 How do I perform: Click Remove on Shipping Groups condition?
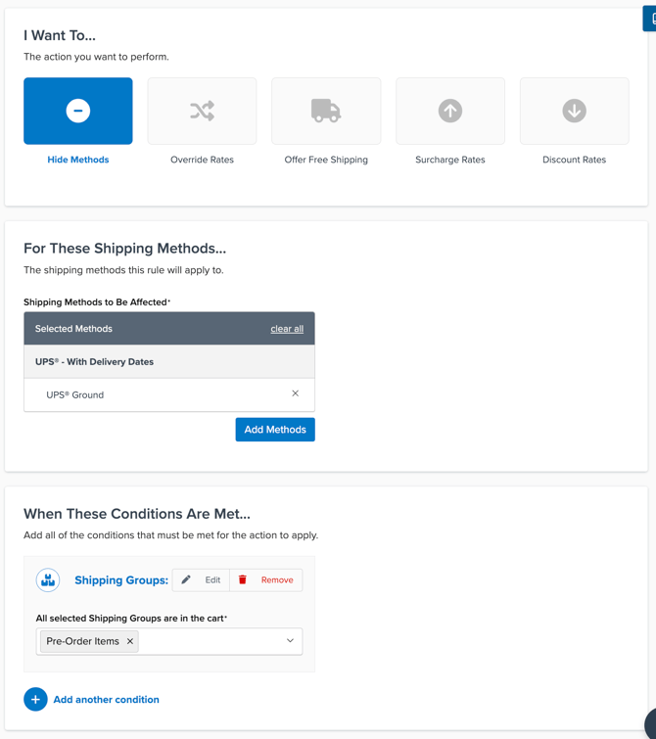[266, 580]
